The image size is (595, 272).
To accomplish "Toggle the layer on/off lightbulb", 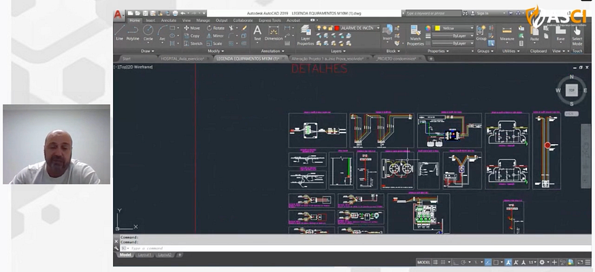I will [319, 28].
